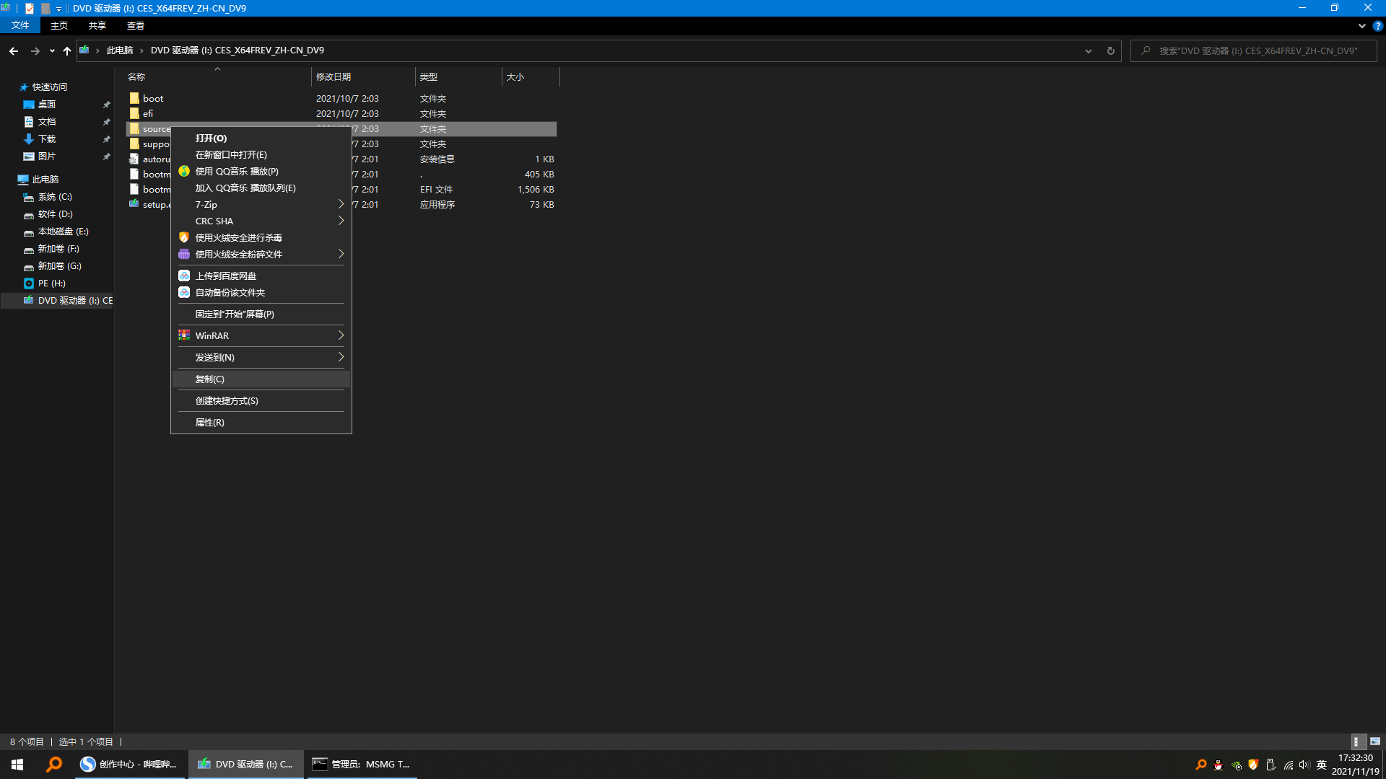Open the 主页 ribbon tab
This screenshot has height=779, width=1386.
(59, 25)
